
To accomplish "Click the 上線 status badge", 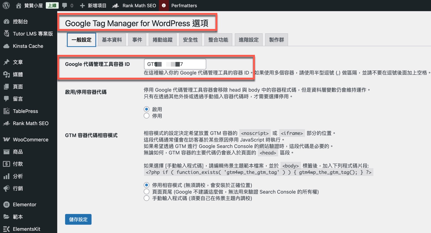I will tap(52, 6).
